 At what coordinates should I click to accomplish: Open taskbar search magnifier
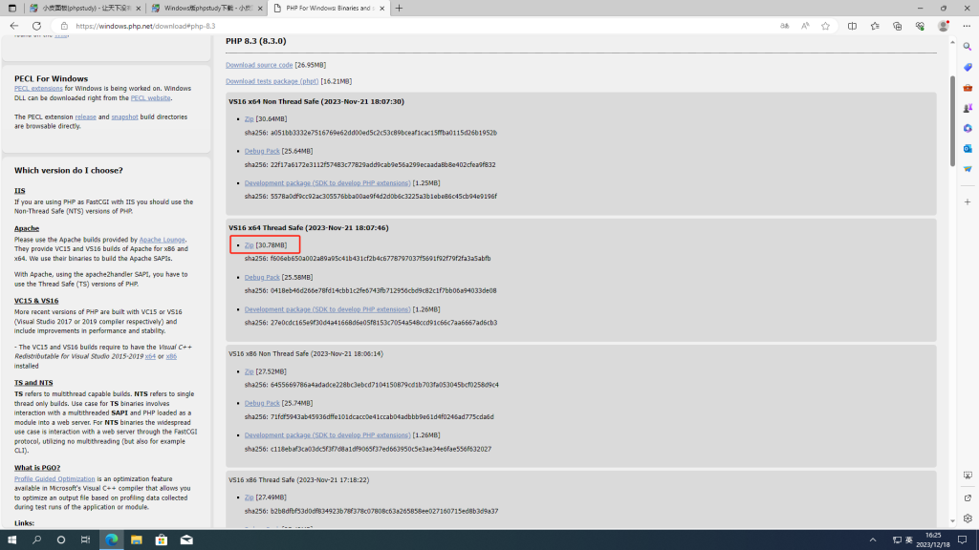click(x=36, y=540)
